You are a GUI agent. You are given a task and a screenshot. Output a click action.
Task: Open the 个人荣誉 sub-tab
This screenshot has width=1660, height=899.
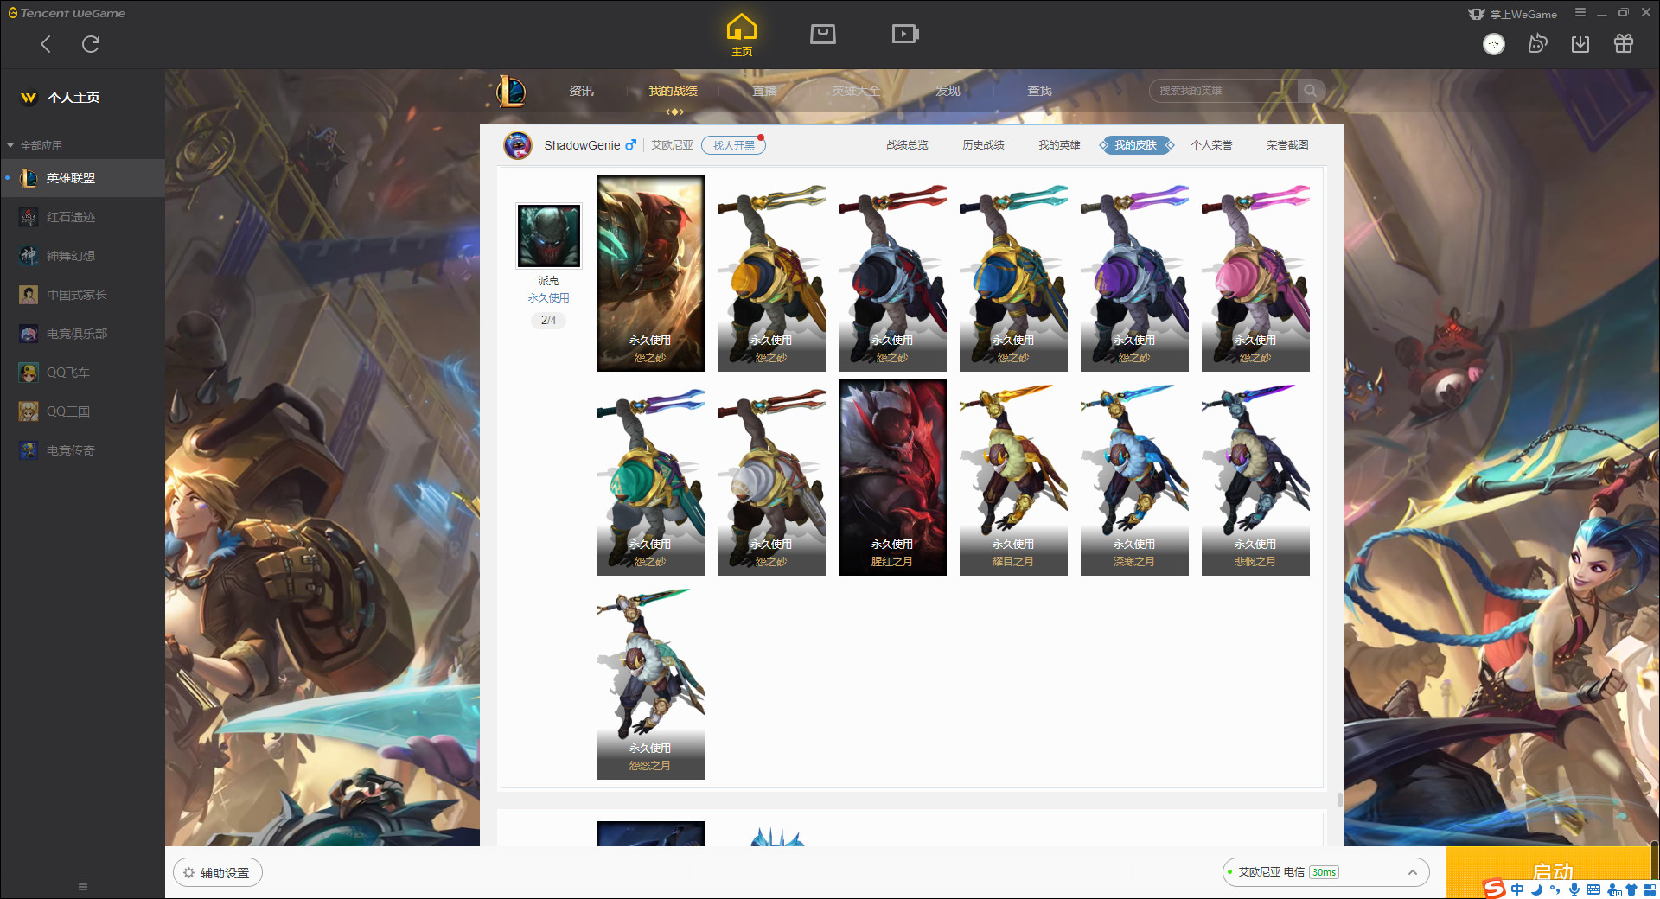pos(1211,145)
